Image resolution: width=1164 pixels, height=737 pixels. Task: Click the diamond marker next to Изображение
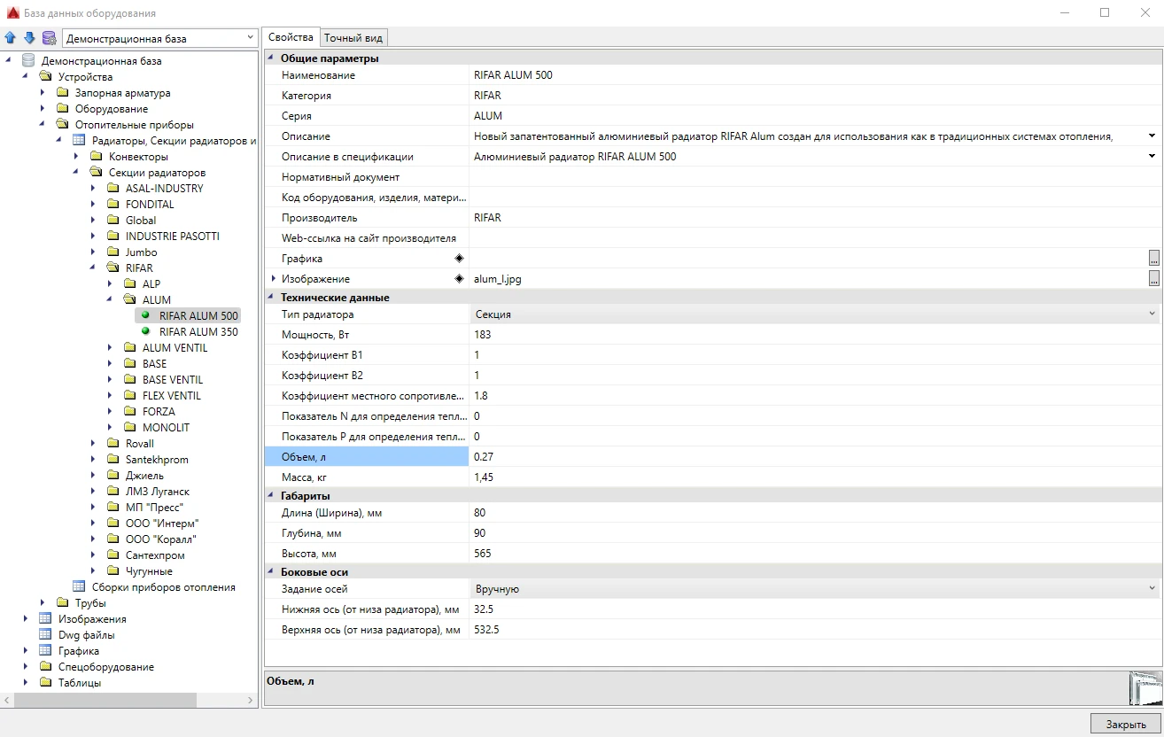pyautogui.click(x=459, y=279)
